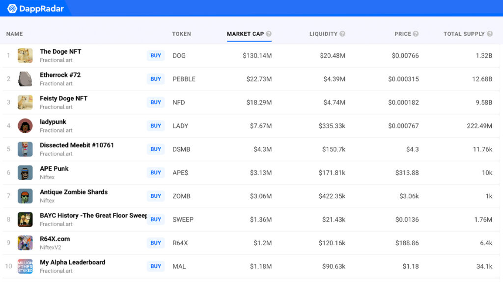The width and height of the screenshot is (503, 282).
Task: Open the ladypunk name link
Action: (x=53, y=122)
